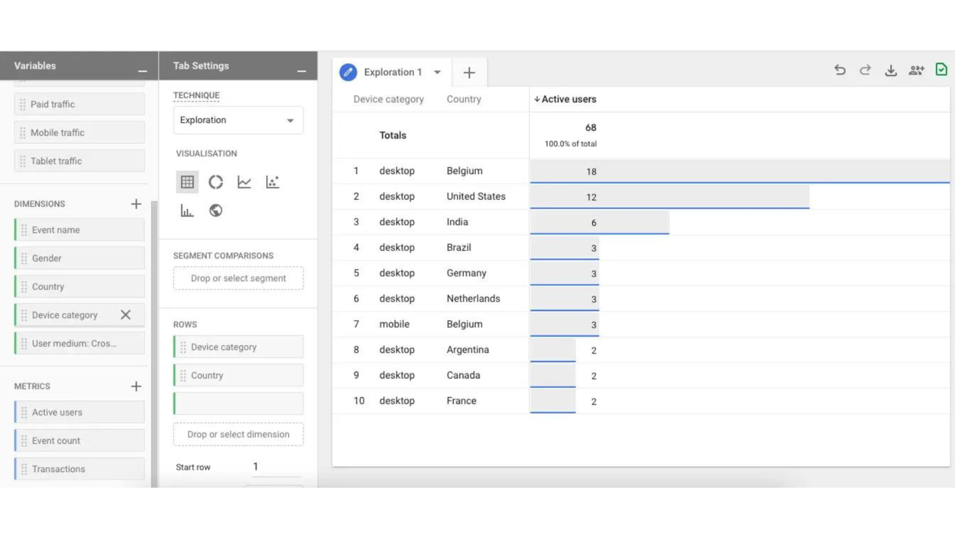Select the geo map visualisation
The image size is (955, 538).
pyautogui.click(x=215, y=210)
